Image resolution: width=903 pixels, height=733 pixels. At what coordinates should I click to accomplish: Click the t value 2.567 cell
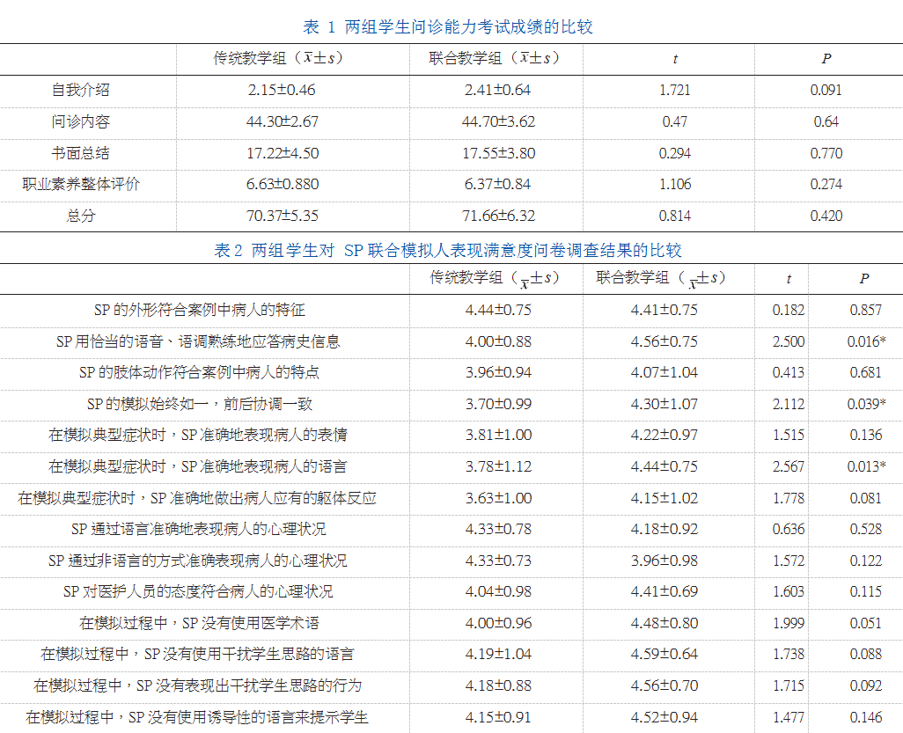tap(788, 466)
